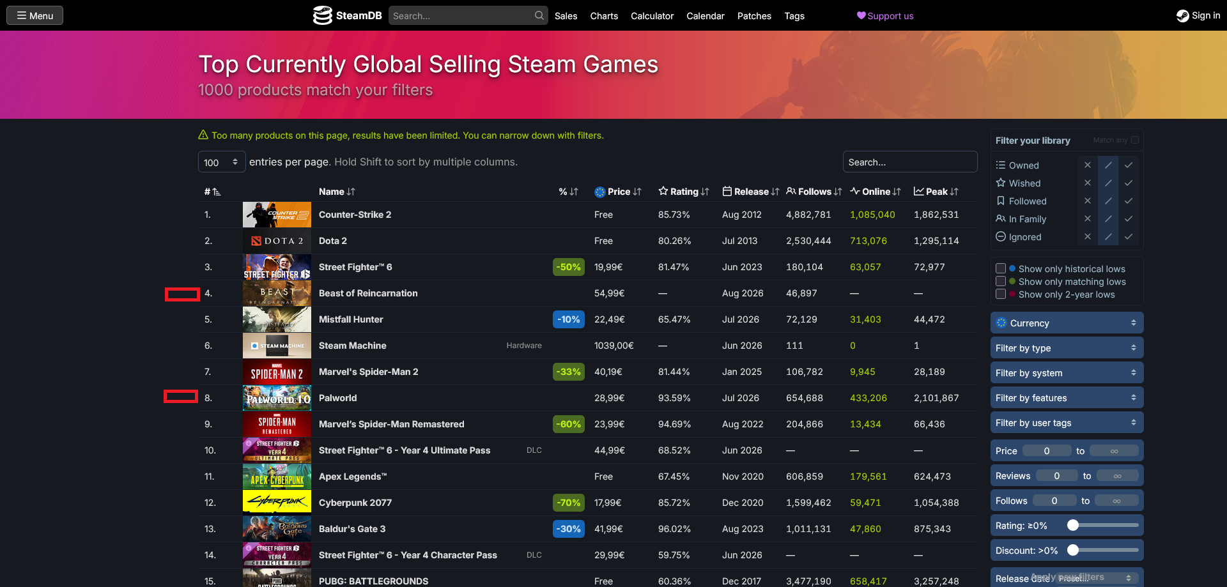1227x587 pixels.
Task: Sort the table by Peak column
Action: (x=936, y=192)
